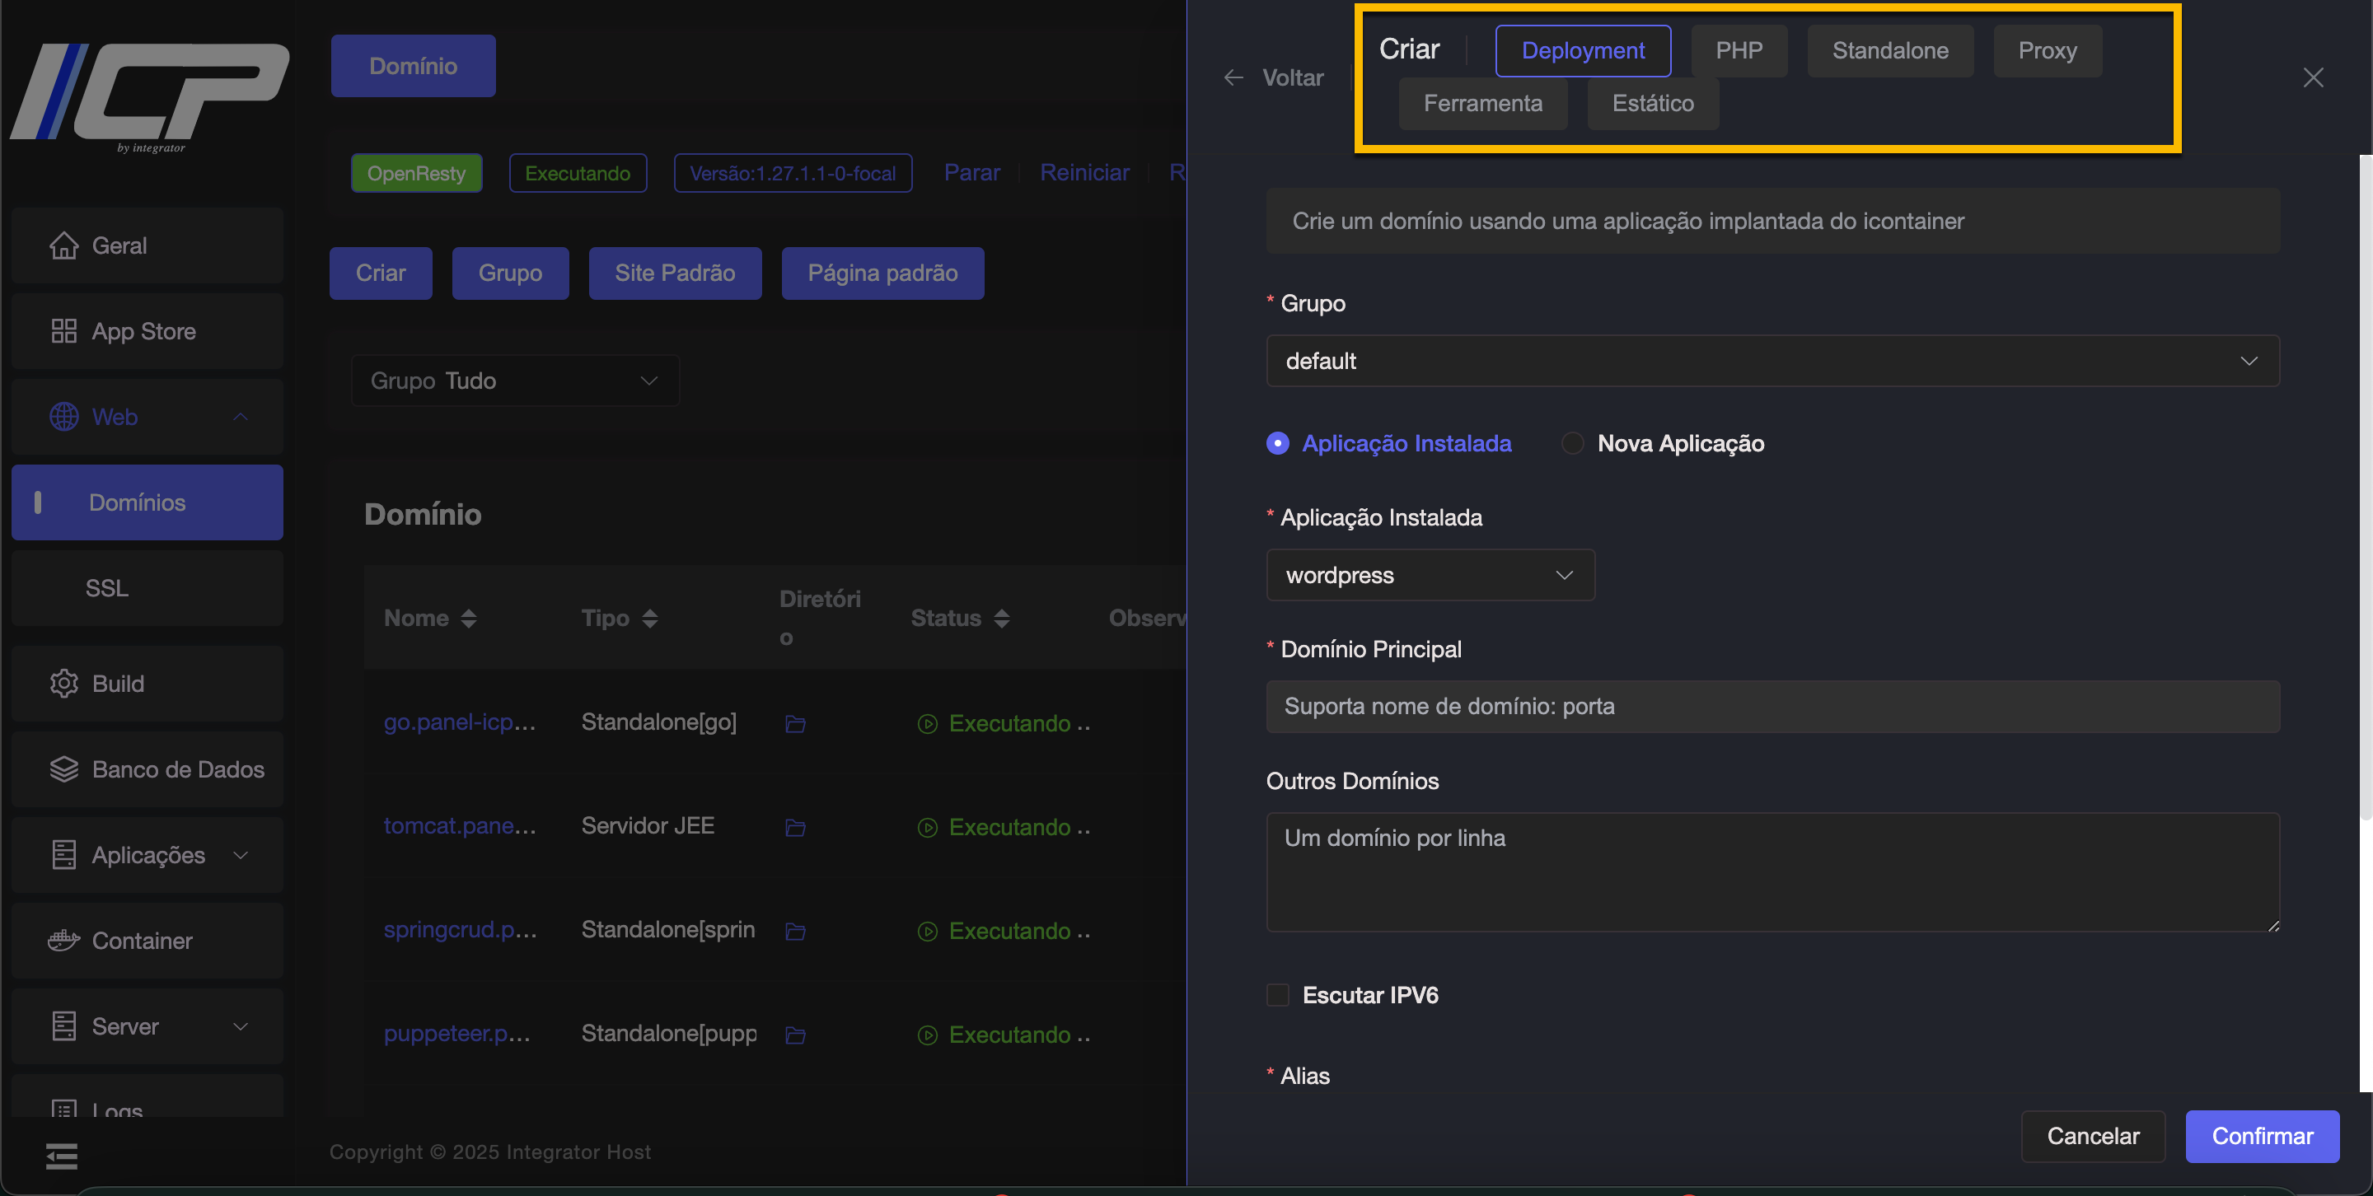Open the Grupo default dropdown
The height and width of the screenshot is (1196, 2373).
(x=1772, y=361)
